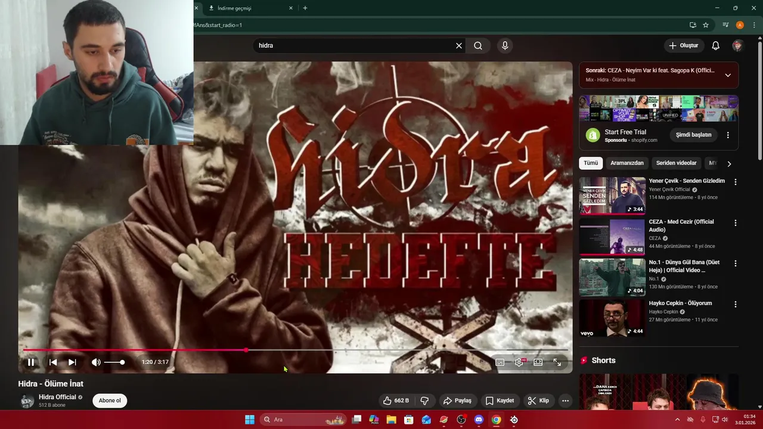Open Task View on taskbar
Screen dimensions: 763x429
tap(356, 419)
